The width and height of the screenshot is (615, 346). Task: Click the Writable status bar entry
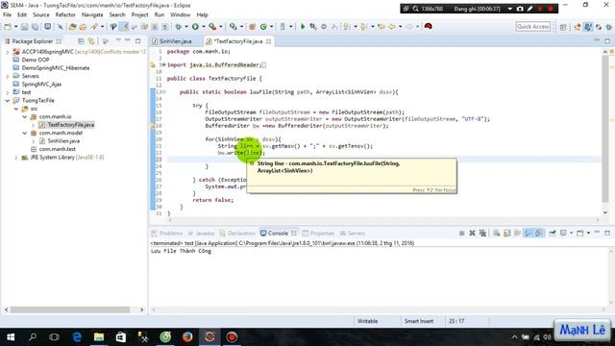[367, 321]
